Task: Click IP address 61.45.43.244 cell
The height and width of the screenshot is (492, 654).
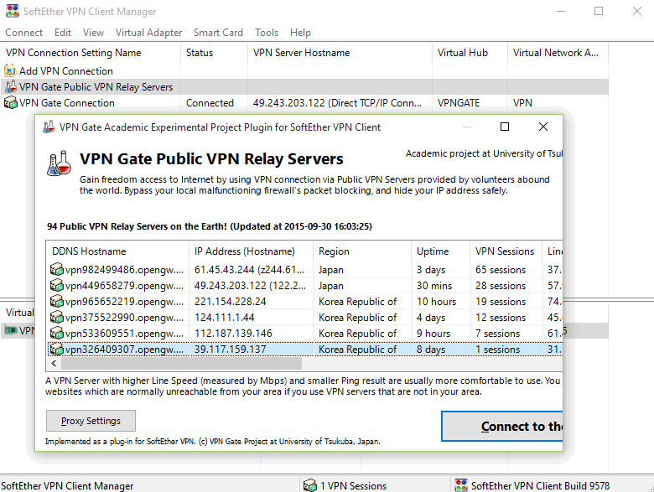Action: click(x=249, y=270)
